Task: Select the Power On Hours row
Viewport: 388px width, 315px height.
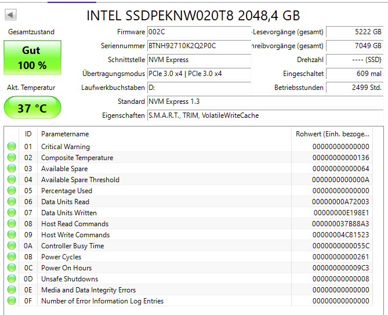Action: pyautogui.click(x=174, y=268)
